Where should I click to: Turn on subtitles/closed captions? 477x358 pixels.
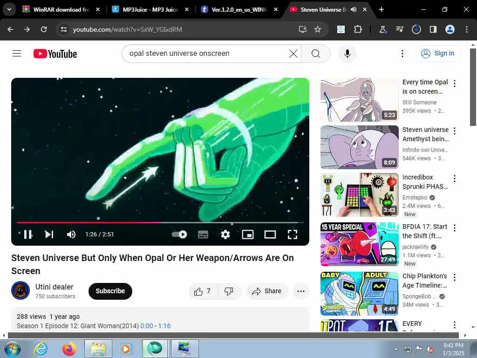click(203, 234)
